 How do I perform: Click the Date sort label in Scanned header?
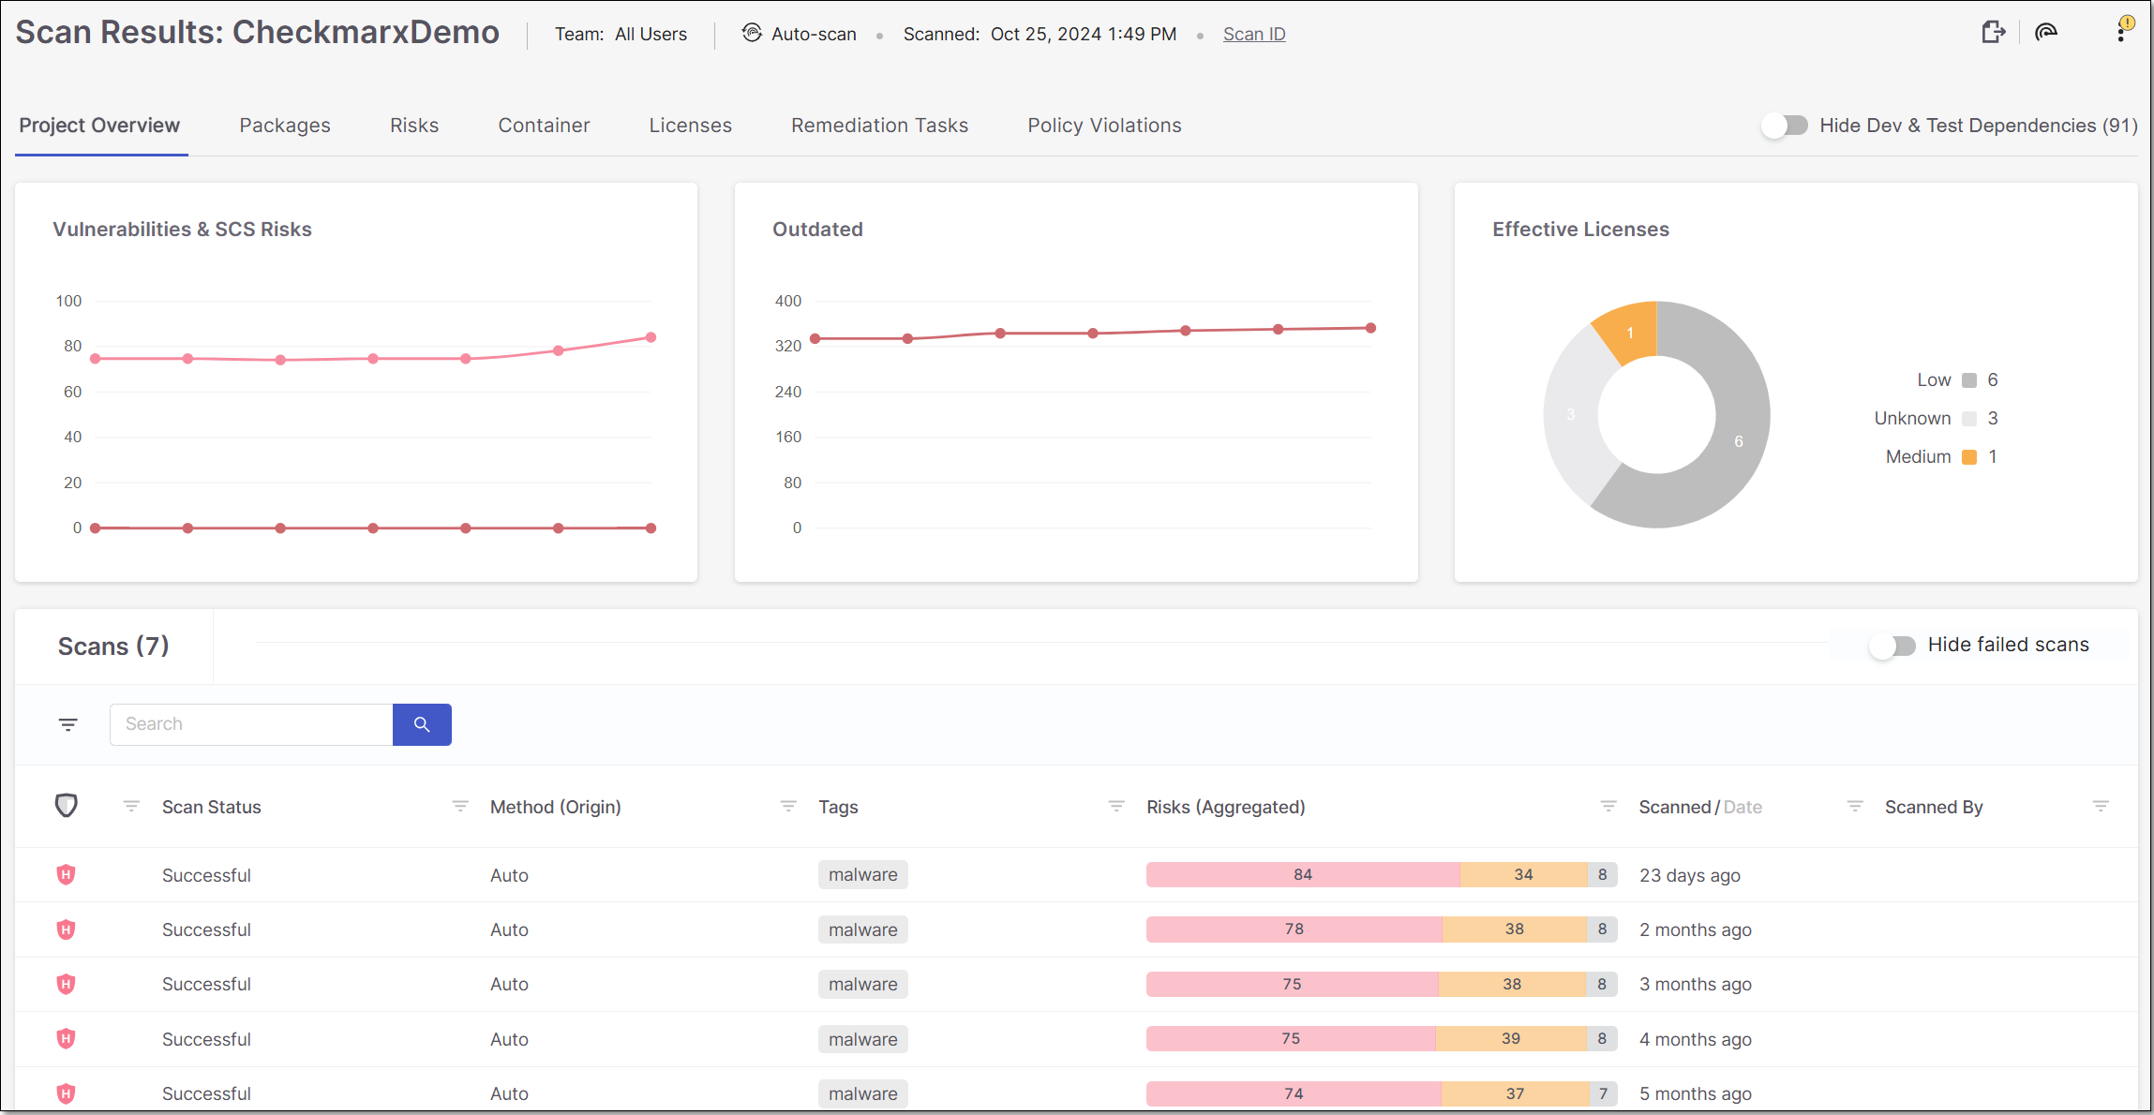pyautogui.click(x=1743, y=807)
